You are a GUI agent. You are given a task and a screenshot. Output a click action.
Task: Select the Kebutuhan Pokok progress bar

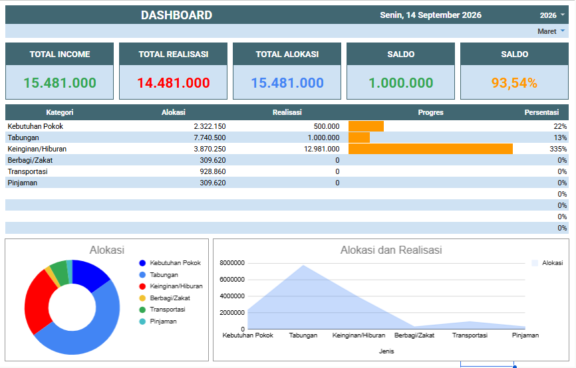366,126
